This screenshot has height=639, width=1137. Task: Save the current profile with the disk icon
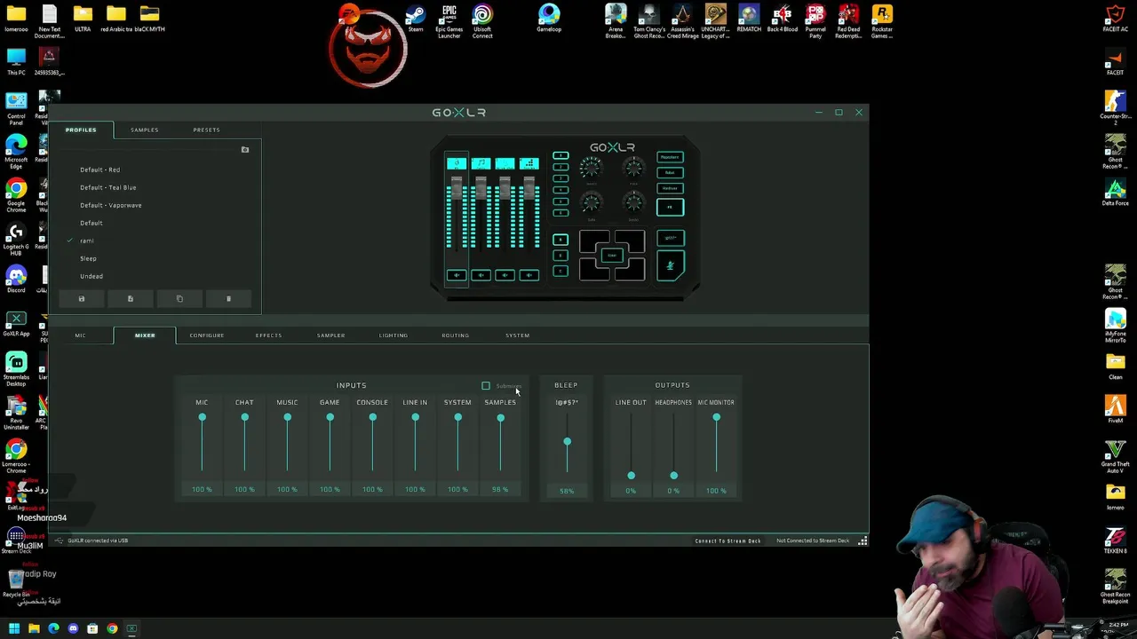tap(81, 299)
